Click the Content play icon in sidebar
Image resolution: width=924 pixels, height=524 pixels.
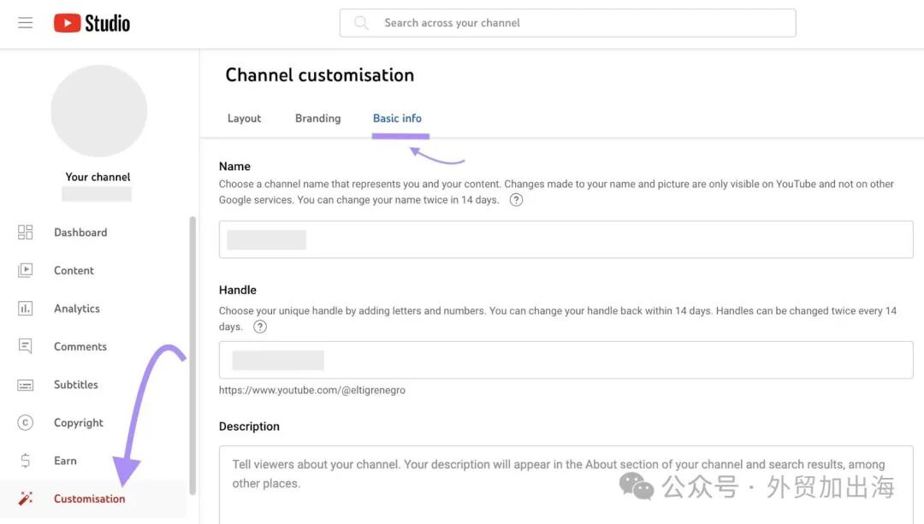click(x=26, y=270)
